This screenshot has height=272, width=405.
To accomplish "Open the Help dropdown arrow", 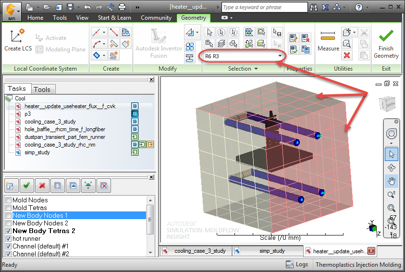I will (x=368, y=7).
